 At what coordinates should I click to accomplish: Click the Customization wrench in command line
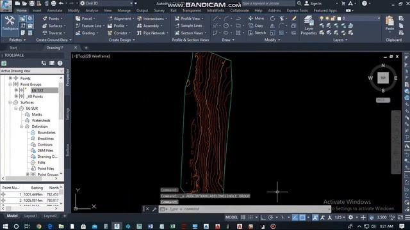(154, 209)
